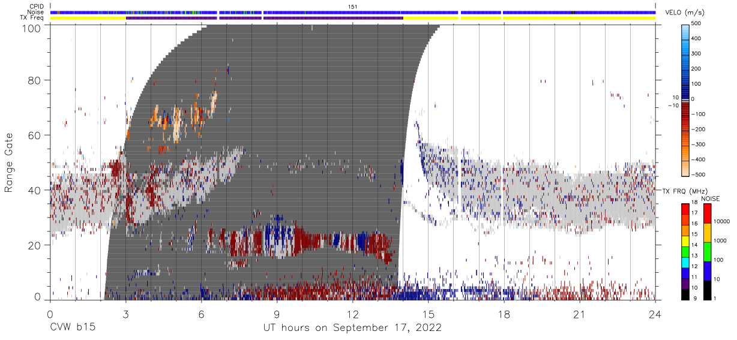Click the purple segment of TX FRQ legend
The height and width of the screenshot is (340, 737).
(687, 283)
